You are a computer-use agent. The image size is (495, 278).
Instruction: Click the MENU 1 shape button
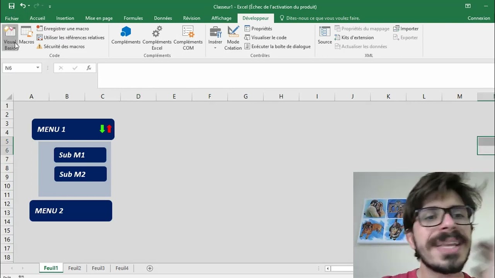point(73,129)
